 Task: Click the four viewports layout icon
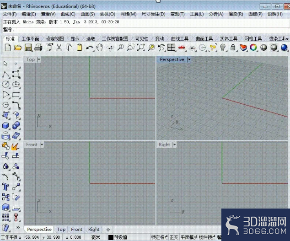click(171, 48)
